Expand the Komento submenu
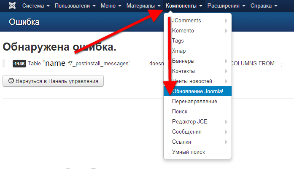The height and width of the screenshot is (169, 294). click(x=183, y=31)
